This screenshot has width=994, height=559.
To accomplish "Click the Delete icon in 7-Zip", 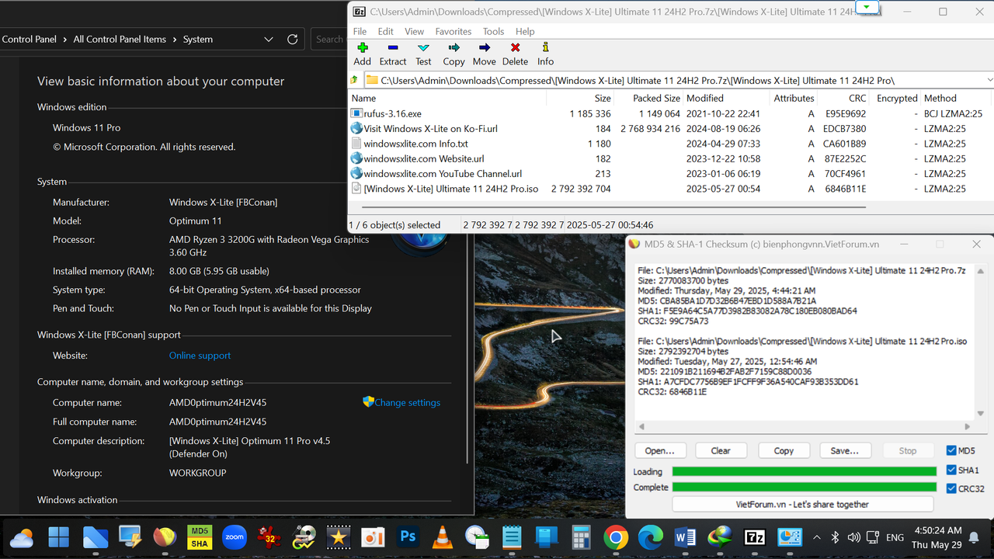I will click(515, 54).
